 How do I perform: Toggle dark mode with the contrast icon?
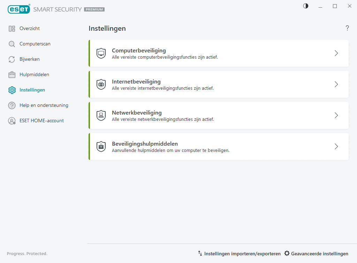(x=305, y=6)
